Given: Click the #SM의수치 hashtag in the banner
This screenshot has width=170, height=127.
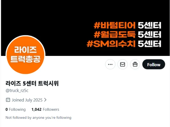Looking at the screenshot, I should coord(111,44).
